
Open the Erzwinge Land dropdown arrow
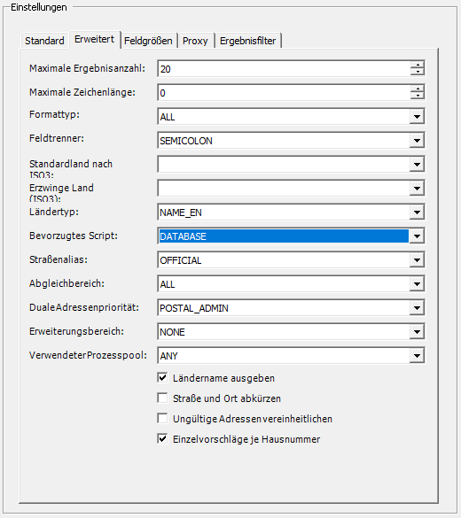(417, 189)
